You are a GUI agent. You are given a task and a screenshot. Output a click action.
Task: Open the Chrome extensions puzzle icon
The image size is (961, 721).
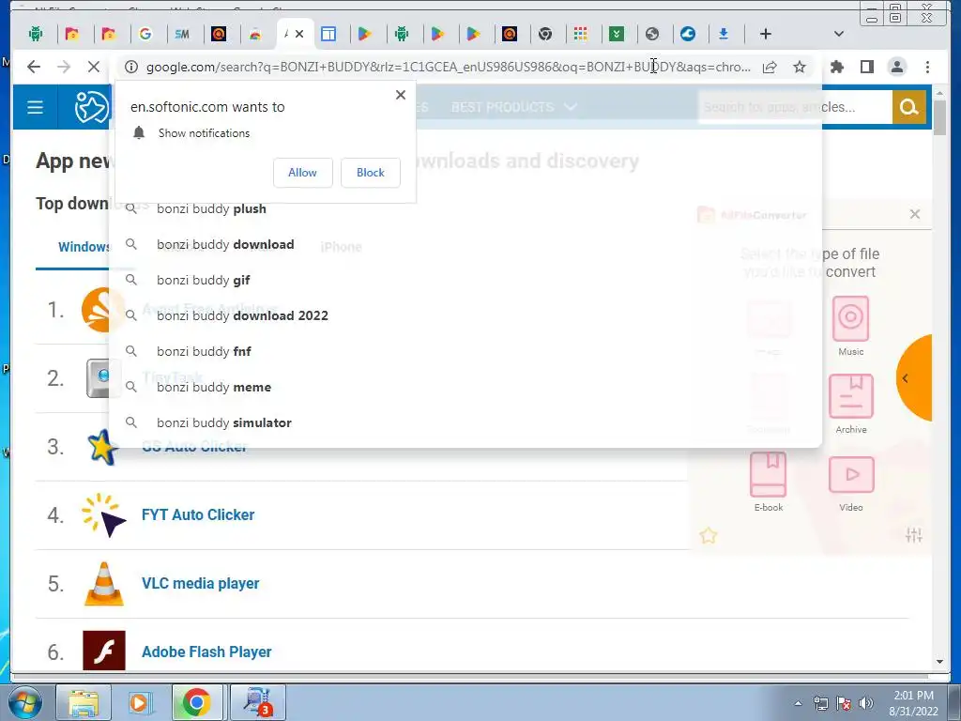pyautogui.click(x=836, y=67)
